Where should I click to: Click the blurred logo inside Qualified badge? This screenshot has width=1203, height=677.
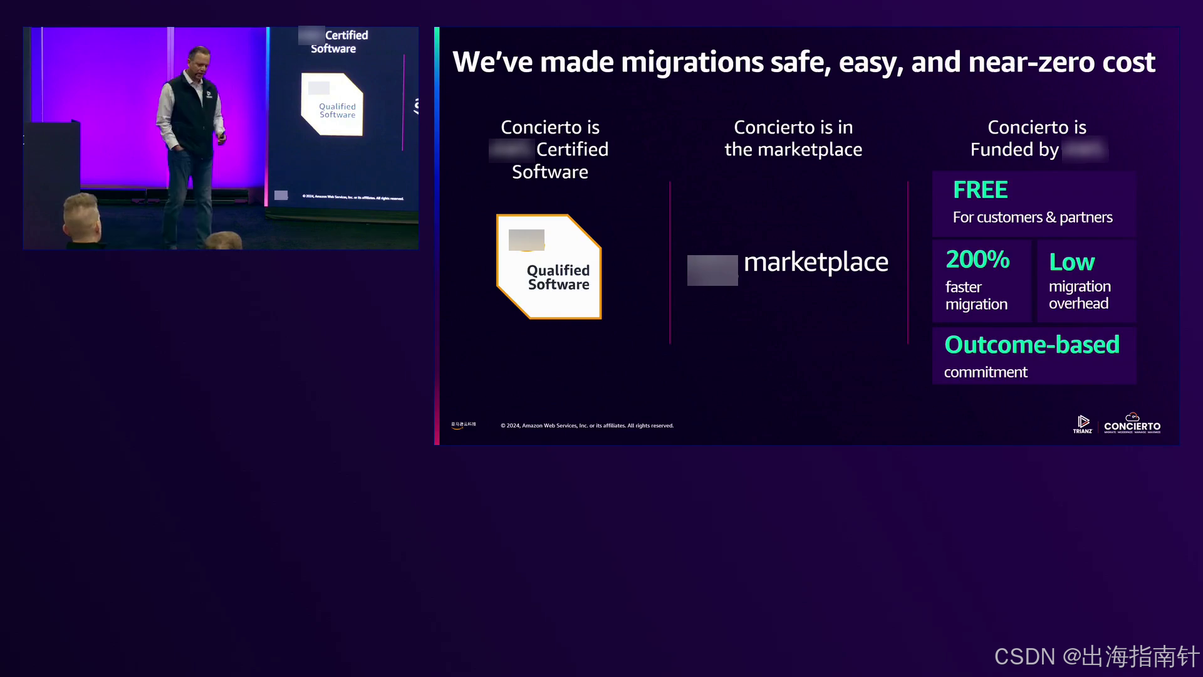526,240
